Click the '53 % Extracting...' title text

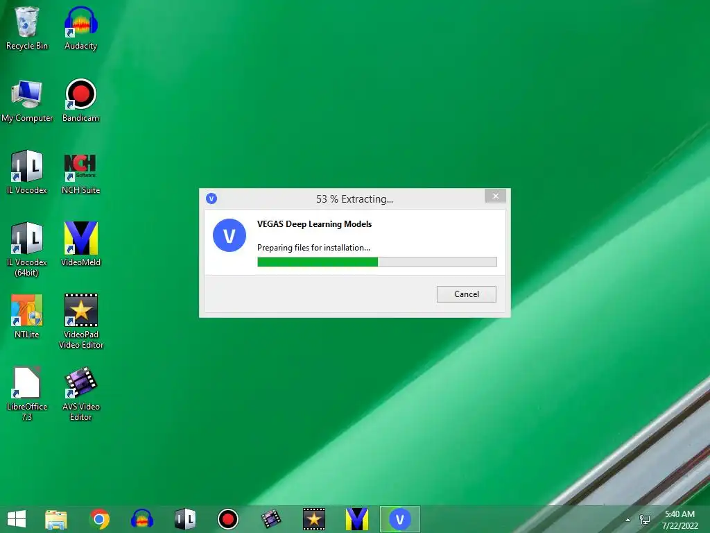(354, 199)
